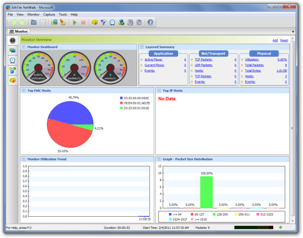Click the save document toolbar icon
The image size is (303, 238).
point(43,23)
